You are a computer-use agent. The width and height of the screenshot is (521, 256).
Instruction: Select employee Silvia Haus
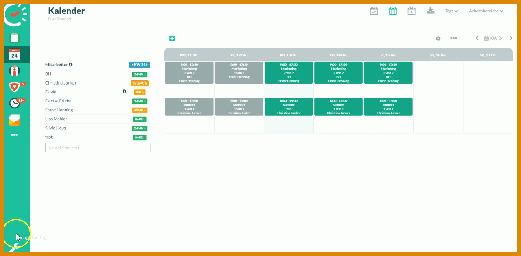pos(55,128)
